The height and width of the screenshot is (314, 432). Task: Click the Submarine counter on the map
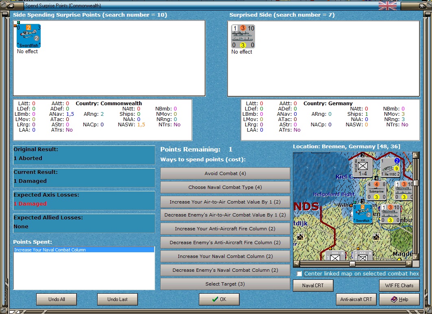376,191
